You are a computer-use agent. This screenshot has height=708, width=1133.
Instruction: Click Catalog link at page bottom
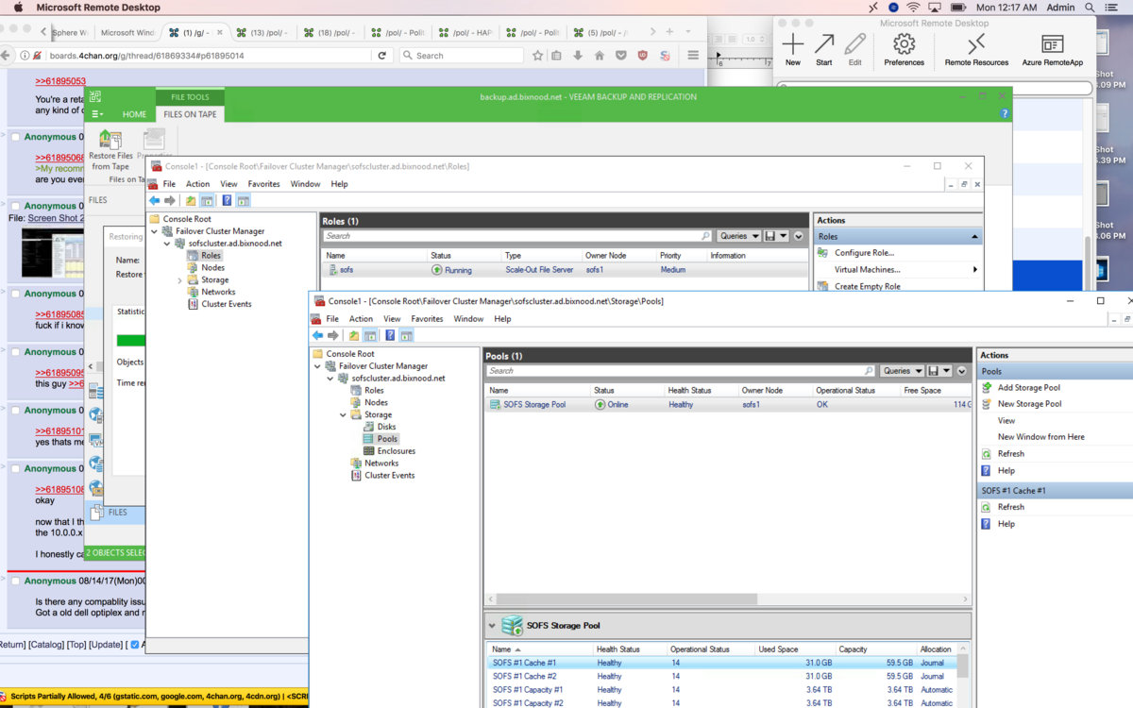(x=44, y=644)
